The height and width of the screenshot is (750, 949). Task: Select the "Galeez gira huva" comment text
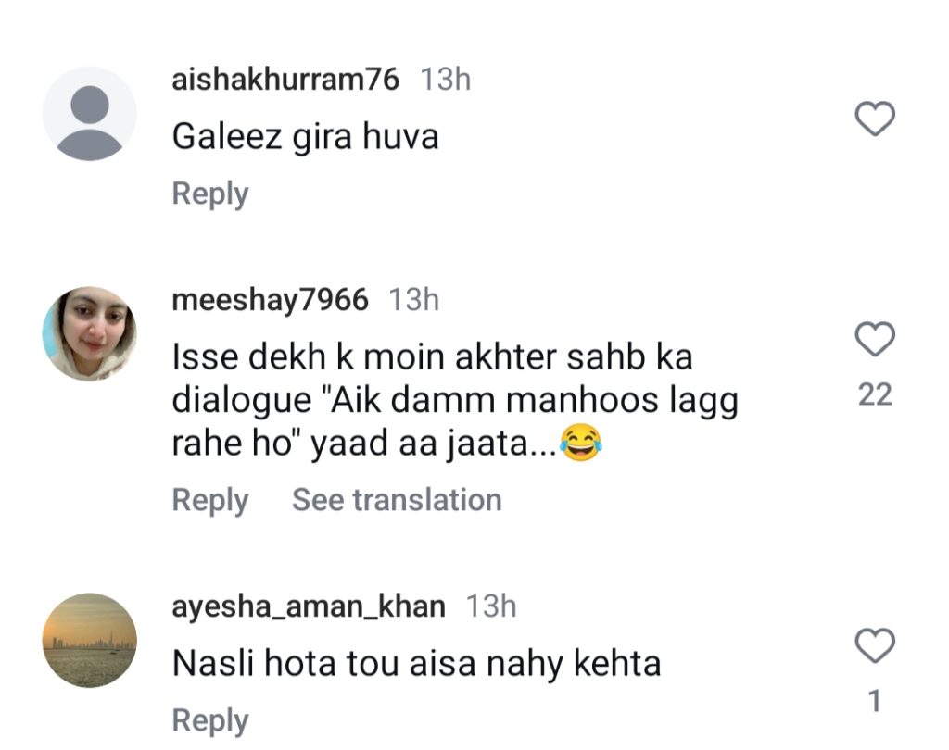(x=305, y=137)
